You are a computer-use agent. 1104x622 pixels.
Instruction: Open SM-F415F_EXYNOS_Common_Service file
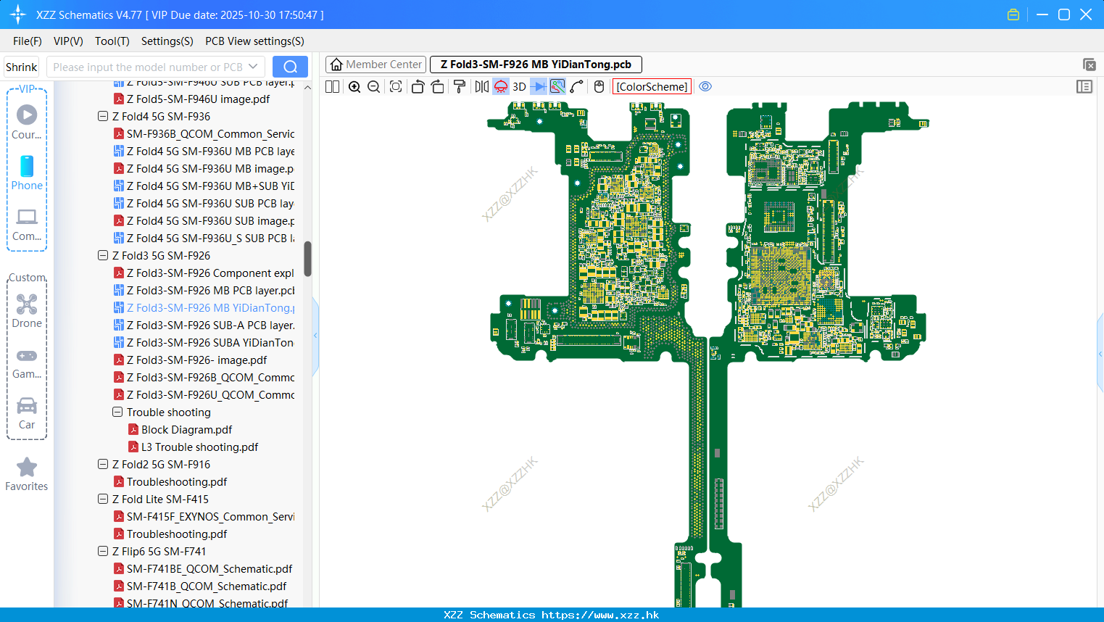coord(204,516)
